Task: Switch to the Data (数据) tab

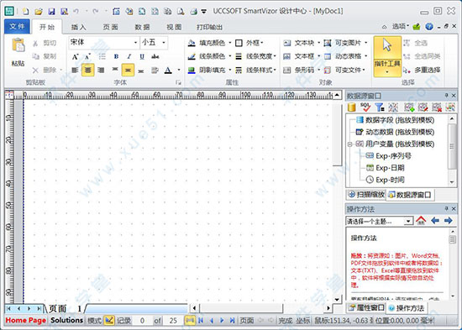Action: pyautogui.click(x=142, y=27)
